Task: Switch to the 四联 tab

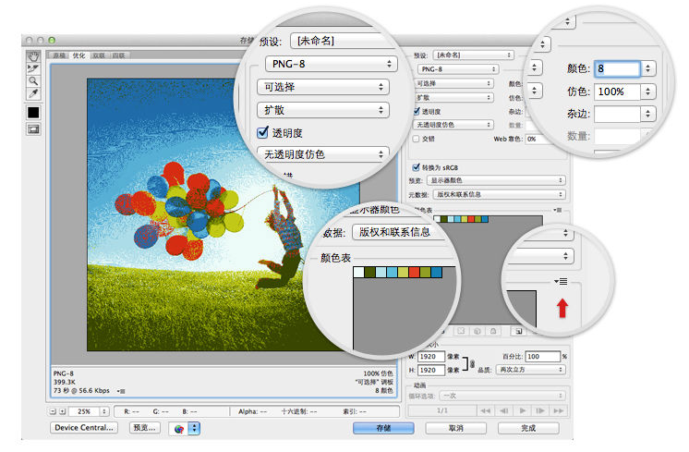Action: click(x=118, y=55)
